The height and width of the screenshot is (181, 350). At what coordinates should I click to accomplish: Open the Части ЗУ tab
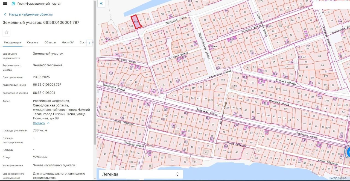[x=68, y=42]
